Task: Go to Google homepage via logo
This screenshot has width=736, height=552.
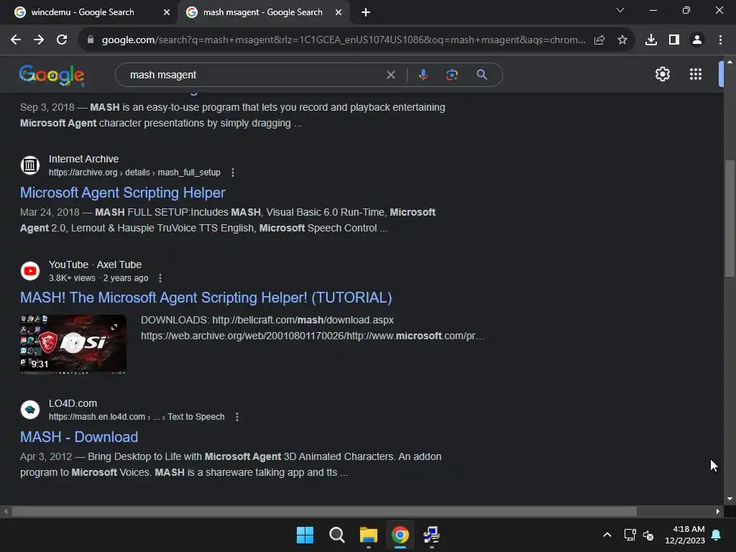Action: tap(52, 75)
